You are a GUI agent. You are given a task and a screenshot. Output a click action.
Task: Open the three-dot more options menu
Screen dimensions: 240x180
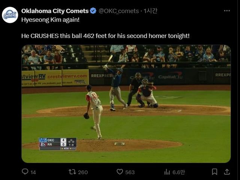point(227,11)
